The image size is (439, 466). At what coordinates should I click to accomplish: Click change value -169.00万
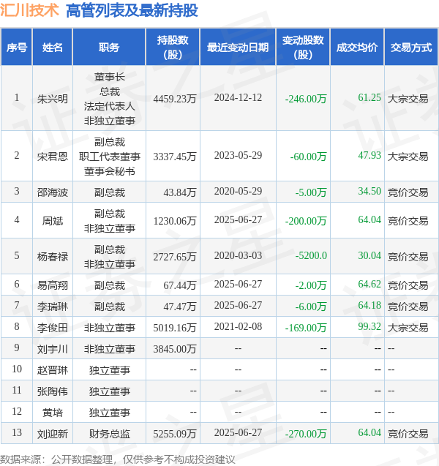pyautogui.click(x=306, y=328)
